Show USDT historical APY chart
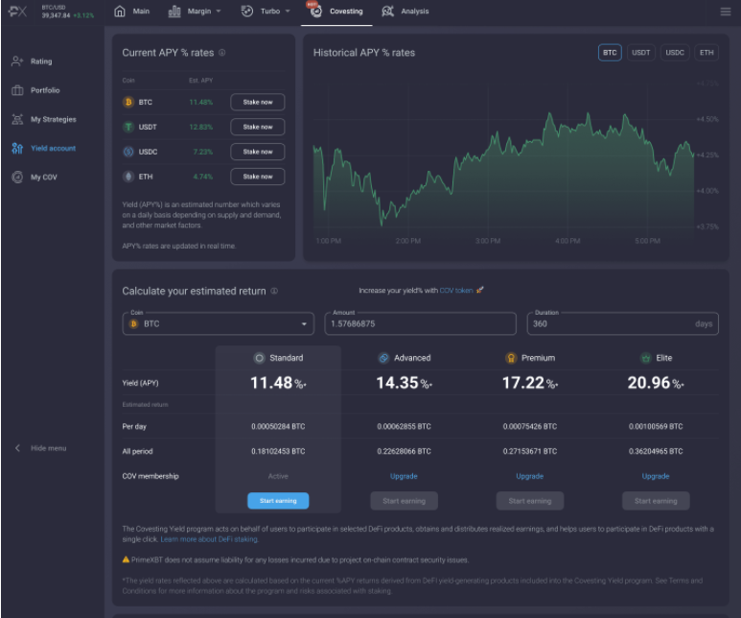This screenshot has width=741, height=618. point(640,53)
